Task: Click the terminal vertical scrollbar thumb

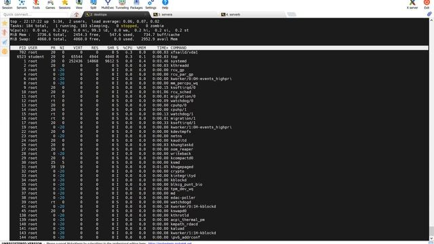Action: 431,230
